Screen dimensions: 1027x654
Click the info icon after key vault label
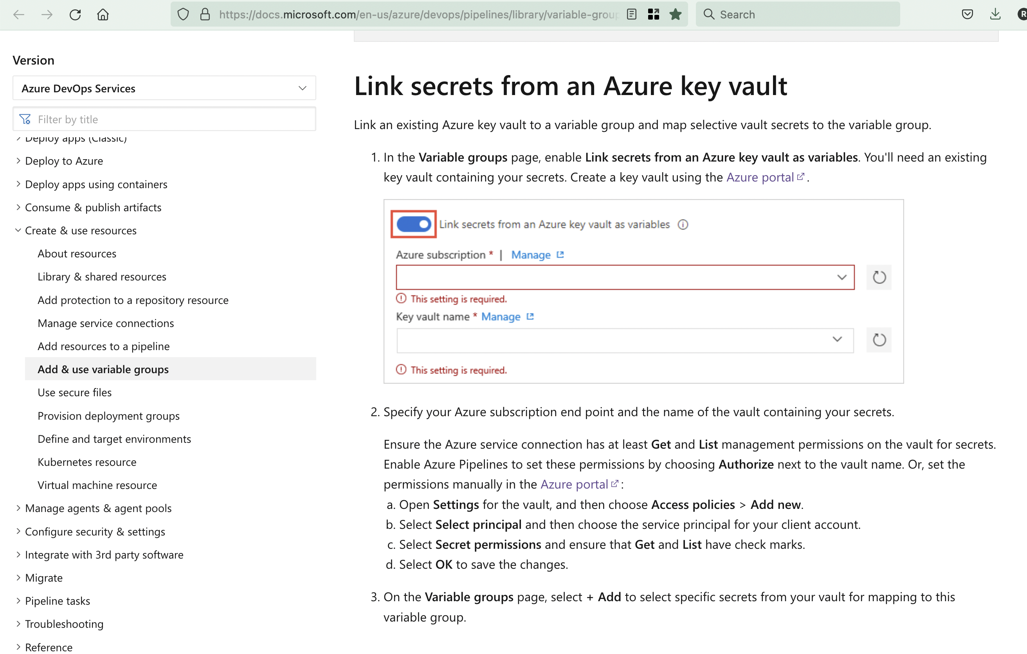683,225
